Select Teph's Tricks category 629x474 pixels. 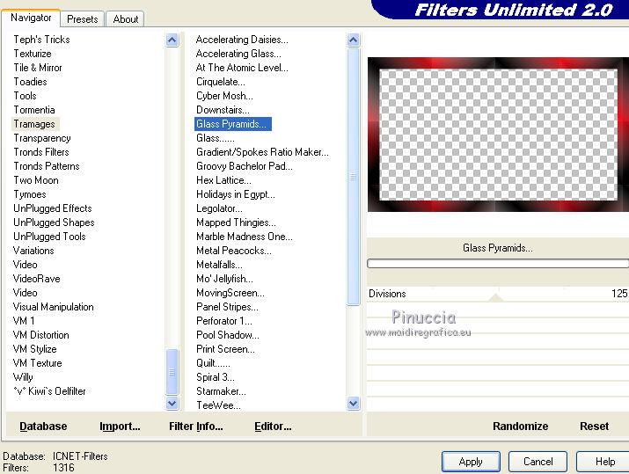tap(41, 40)
